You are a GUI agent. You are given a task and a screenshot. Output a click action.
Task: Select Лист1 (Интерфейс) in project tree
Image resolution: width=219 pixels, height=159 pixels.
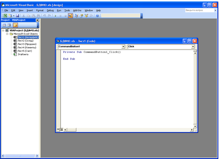28,37
